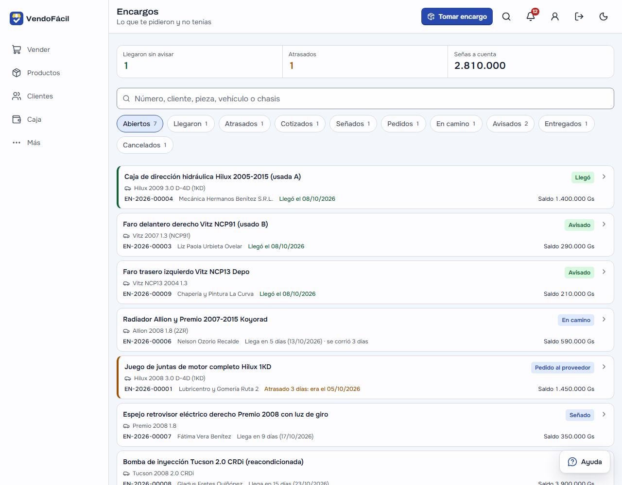Open chevron for Faro trasero izquierdo Vitz
This screenshot has width=622, height=485.
point(604,272)
